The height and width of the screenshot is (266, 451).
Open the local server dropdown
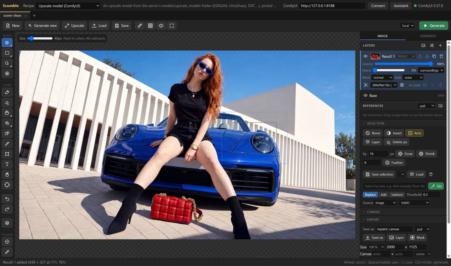click(408, 26)
